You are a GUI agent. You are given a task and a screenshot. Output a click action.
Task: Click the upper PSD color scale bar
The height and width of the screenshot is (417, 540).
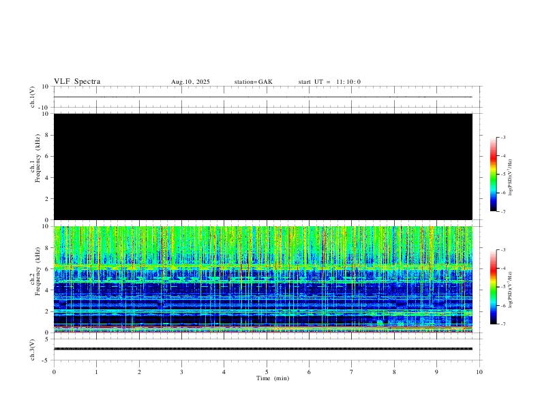tap(493, 174)
